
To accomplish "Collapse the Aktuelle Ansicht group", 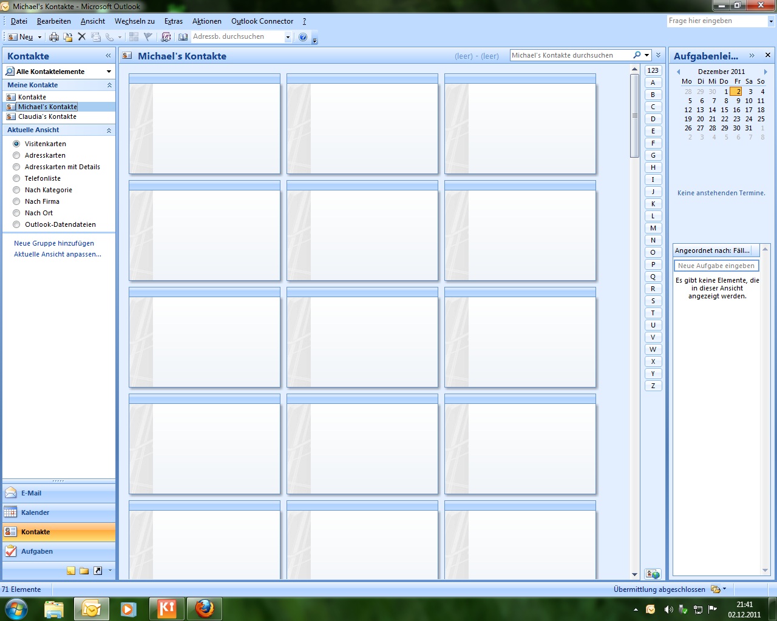I will coord(109,130).
